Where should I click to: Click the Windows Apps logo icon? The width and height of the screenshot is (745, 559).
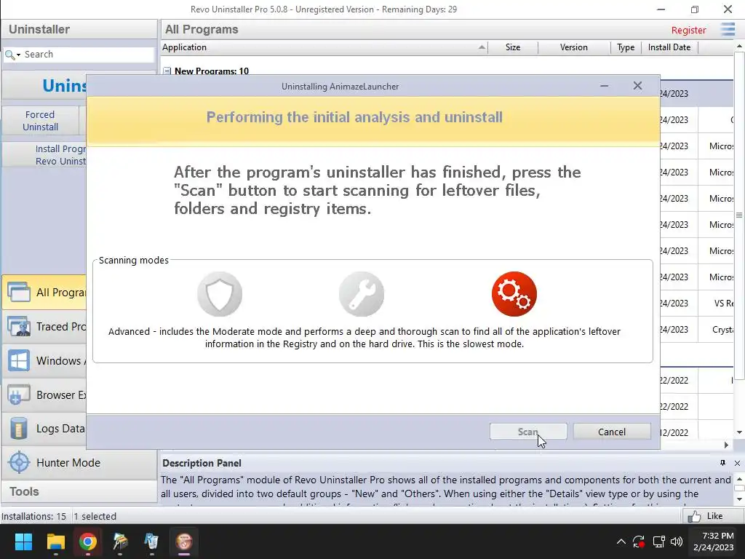tap(18, 361)
